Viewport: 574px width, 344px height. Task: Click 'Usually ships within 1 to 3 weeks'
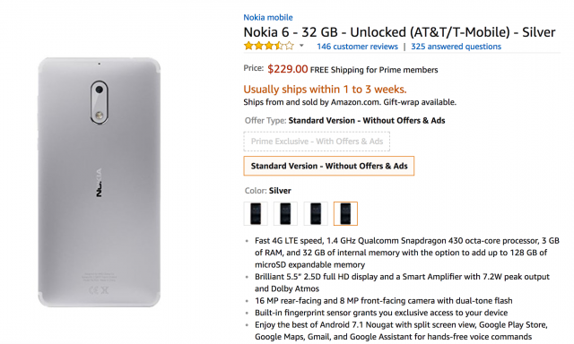tap(325, 90)
